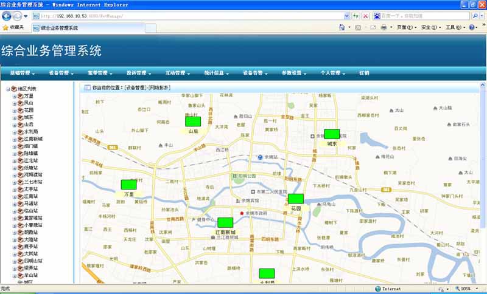
Task: Select the green 万里 station marker
Action: tap(128, 184)
